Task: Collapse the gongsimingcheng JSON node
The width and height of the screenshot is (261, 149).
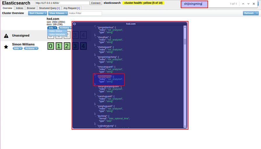Action: pyautogui.click(x=96, y=57)
